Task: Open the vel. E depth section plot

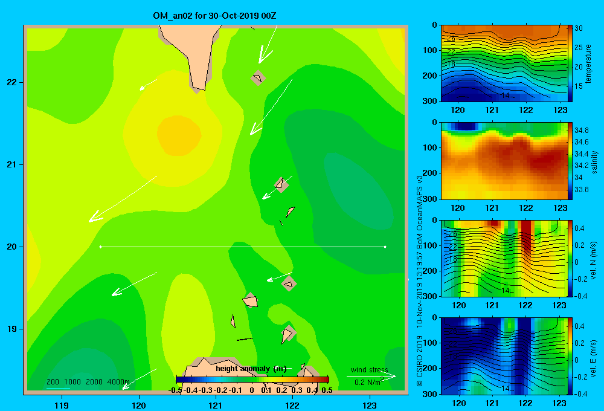Action: pyautogui.click(x=504, y=356)
